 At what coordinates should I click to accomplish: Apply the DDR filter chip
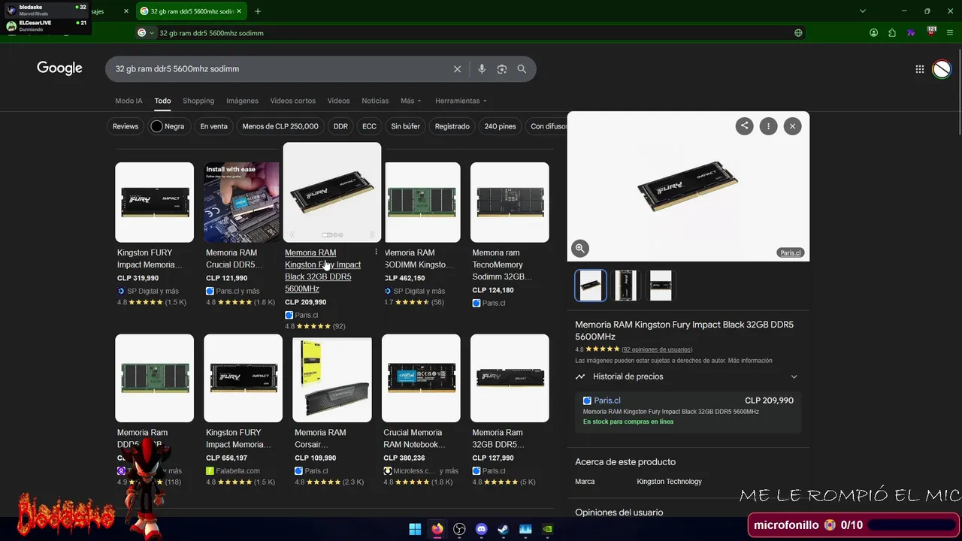[340, 126]
